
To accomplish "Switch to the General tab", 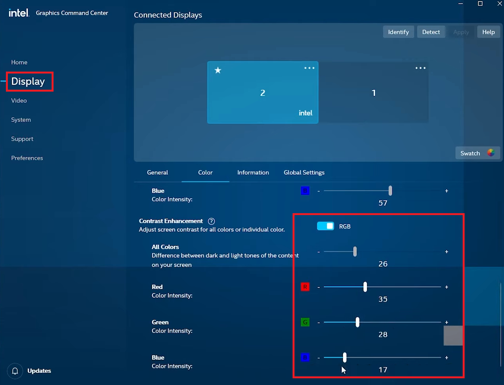I will (x=157, y=173).
